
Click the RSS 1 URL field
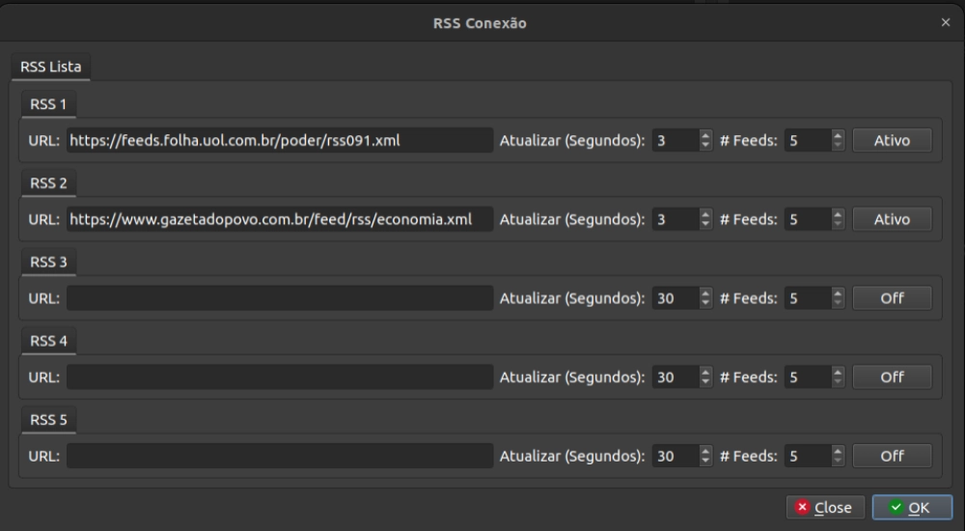coord(279,141)
